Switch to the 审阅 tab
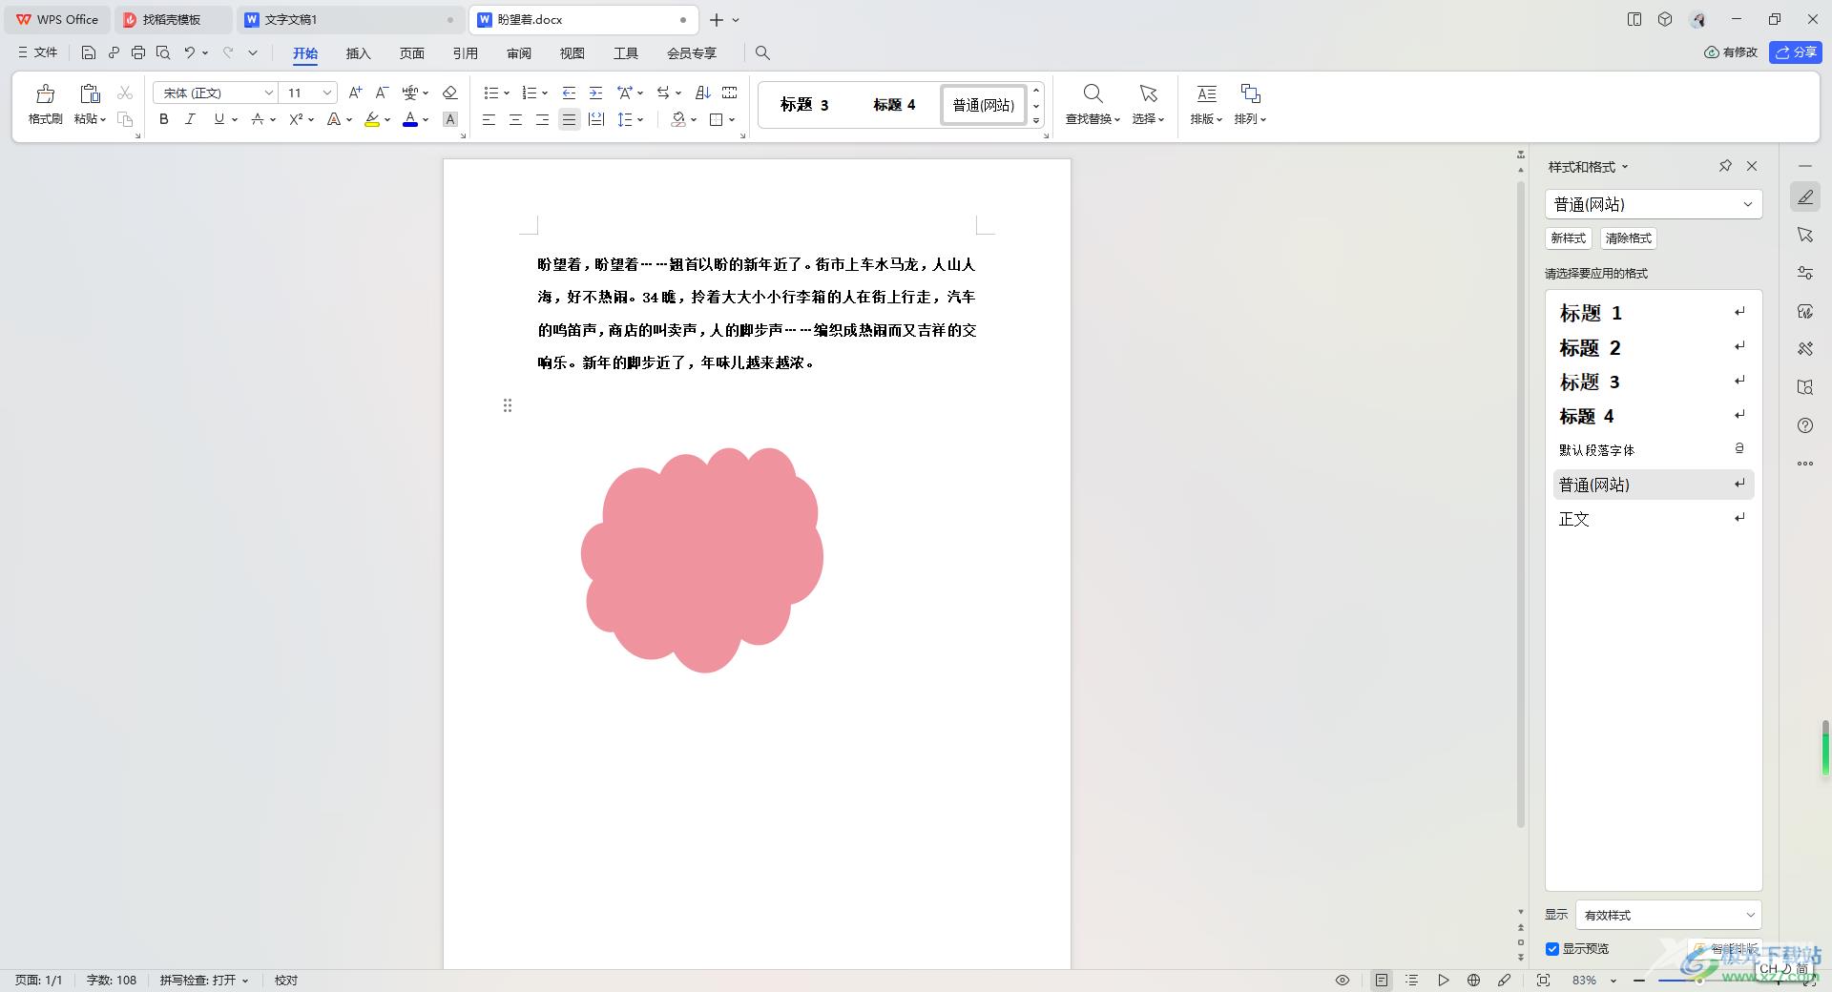The image size is (1832, 992). 518,53
